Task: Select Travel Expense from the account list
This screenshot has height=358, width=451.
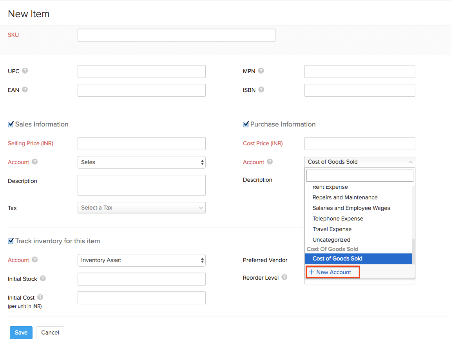Action: pos(332,229)
